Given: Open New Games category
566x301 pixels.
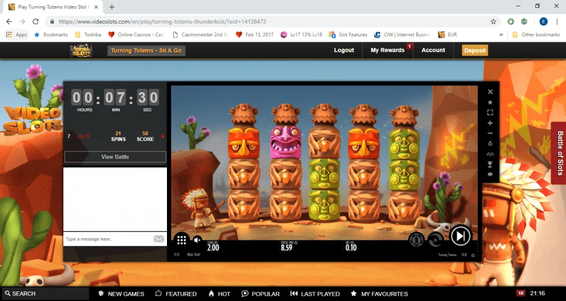Looking at the screenshot, I should click(x=121, y=294).
